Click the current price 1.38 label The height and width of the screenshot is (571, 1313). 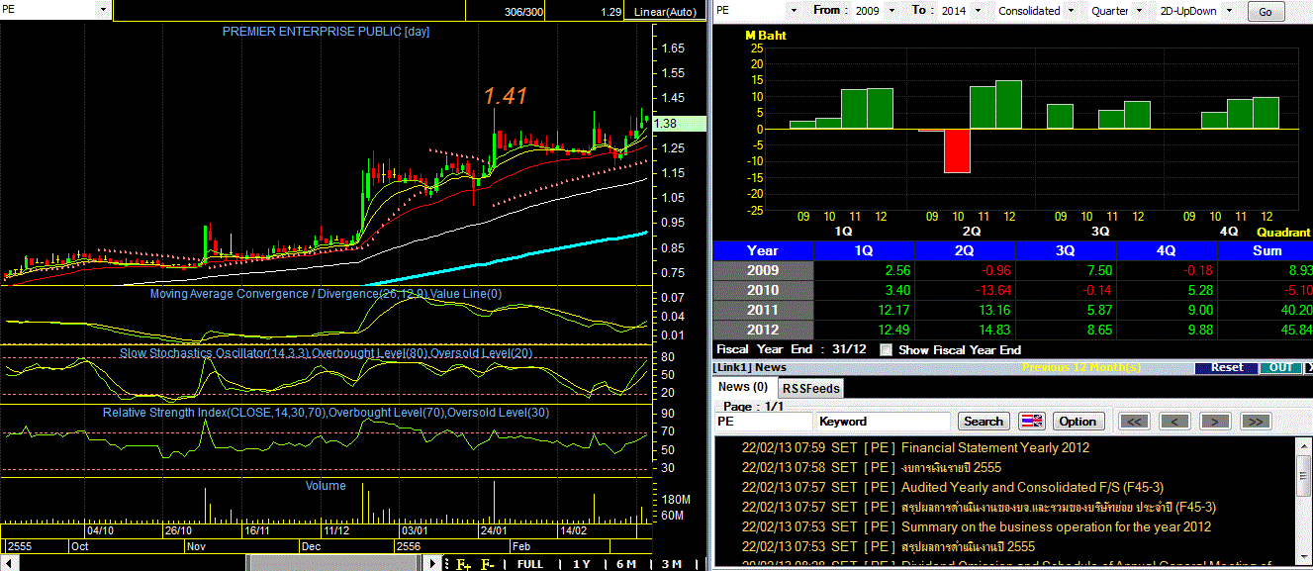tap(680, 124)
